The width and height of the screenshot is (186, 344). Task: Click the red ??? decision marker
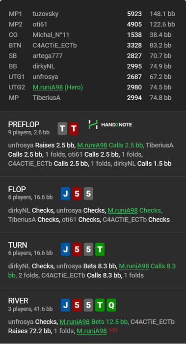pos(113,331)
